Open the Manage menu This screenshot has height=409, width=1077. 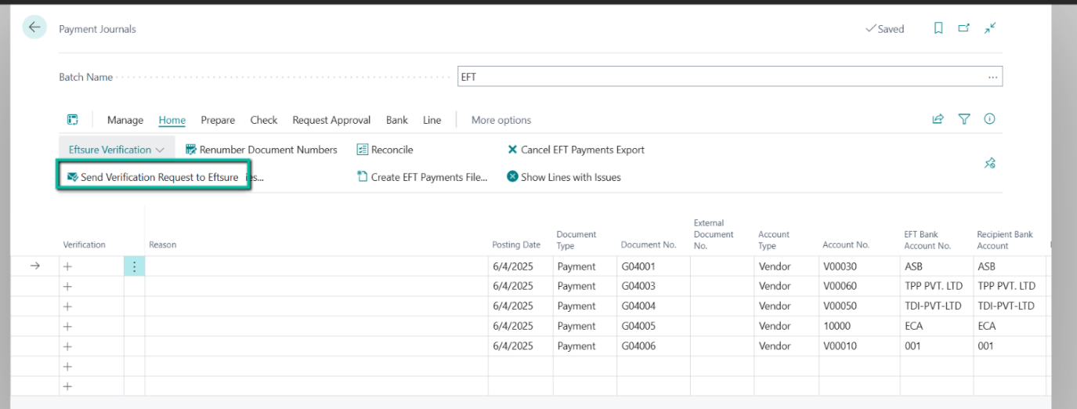[x=125, y=120]
